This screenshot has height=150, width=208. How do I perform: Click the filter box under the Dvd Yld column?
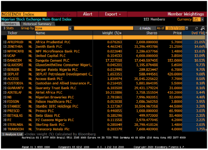point(194,37)
